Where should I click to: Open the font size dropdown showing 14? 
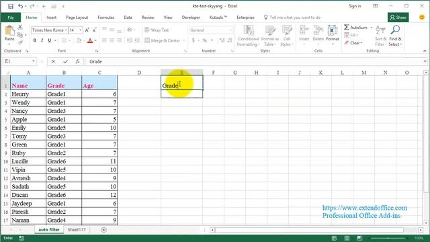click(81, 30)
